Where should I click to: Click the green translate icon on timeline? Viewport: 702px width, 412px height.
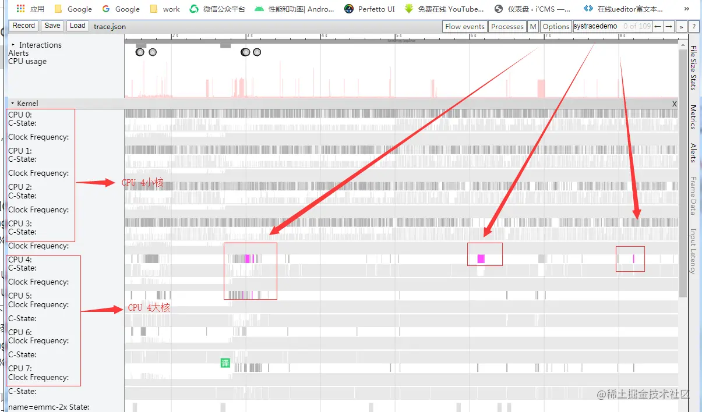pyautogui.click(x=225, y=363)
